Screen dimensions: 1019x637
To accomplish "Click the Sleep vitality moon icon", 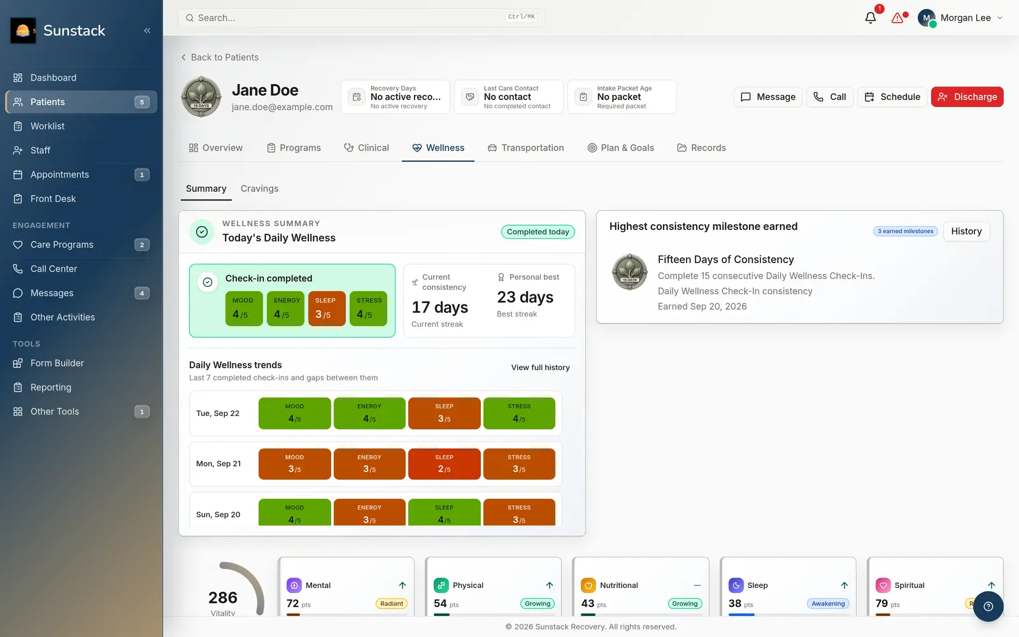I will tap(736, 585).
